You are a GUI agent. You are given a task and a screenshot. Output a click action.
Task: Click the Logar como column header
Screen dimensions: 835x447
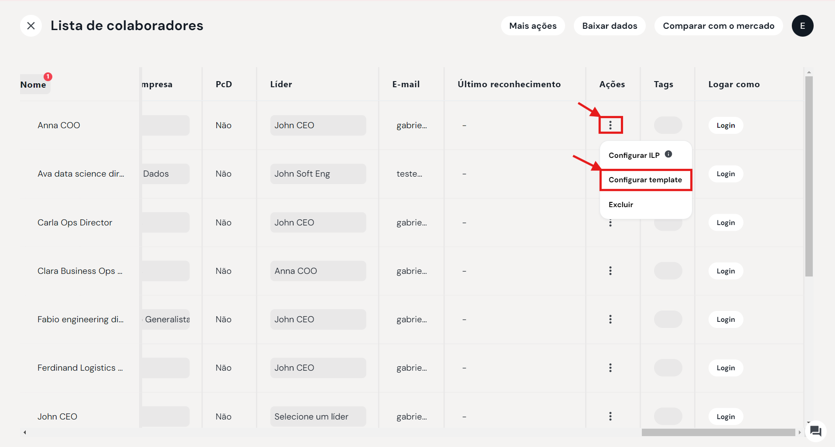734,84
